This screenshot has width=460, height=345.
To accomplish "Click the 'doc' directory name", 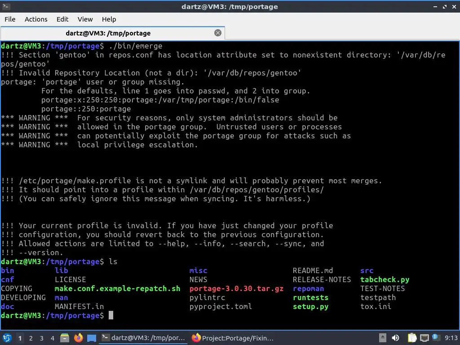I will (x=7, y=306).
